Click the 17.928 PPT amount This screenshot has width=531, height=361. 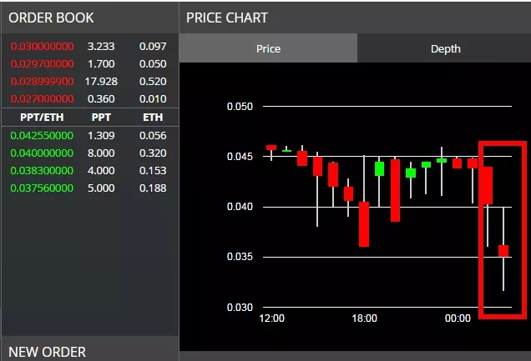click(101, 81)
